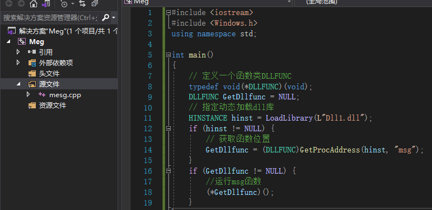Open the search options dropdown arrow

(x=114, y=18)
